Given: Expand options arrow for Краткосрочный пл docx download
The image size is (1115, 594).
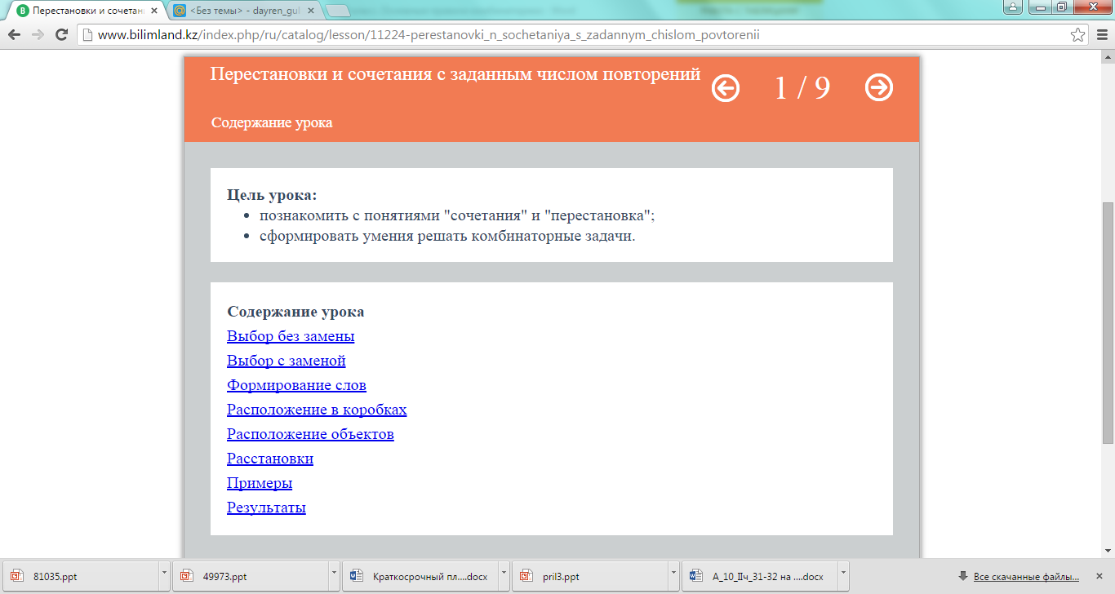Looking at the screenshot, I should [x=504, y=576].
